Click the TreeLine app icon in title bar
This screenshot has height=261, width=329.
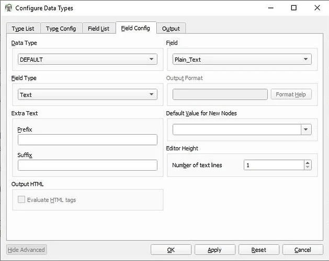point(8,8)
